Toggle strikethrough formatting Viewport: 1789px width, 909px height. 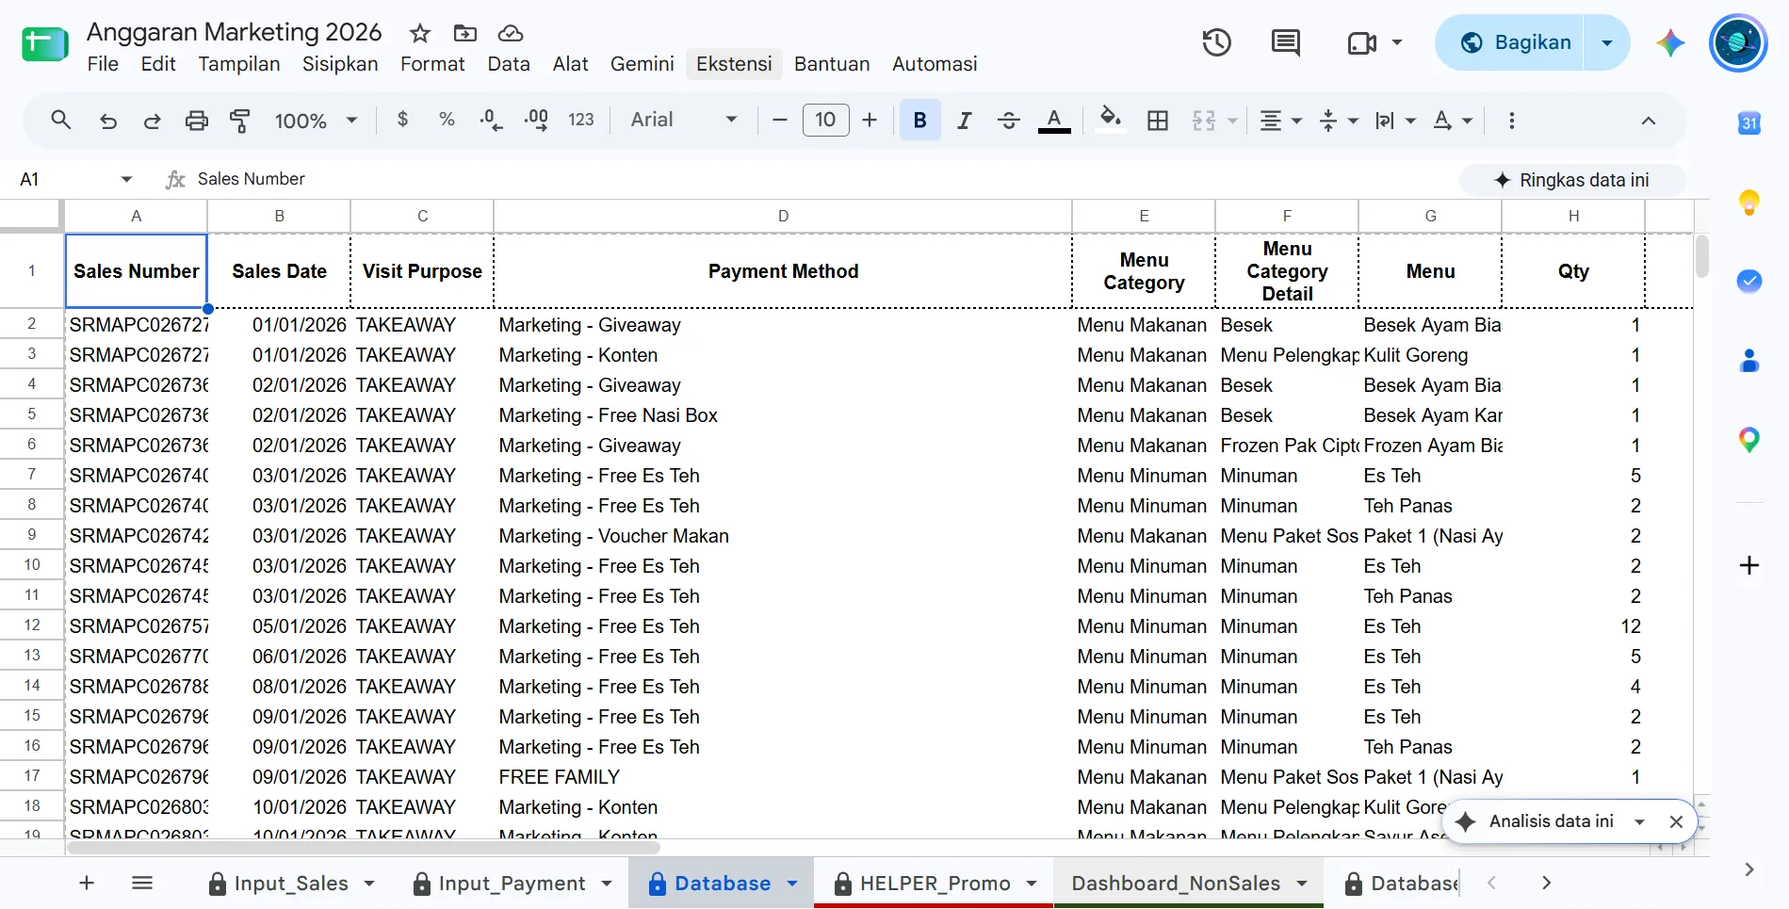(x=1008, y=121)
